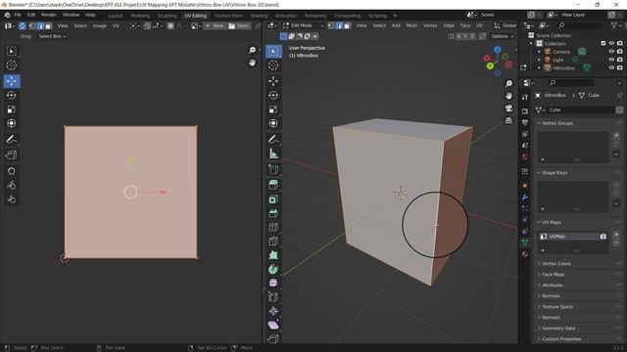Enable edge select mode in 3D viewport

(339, 25)
